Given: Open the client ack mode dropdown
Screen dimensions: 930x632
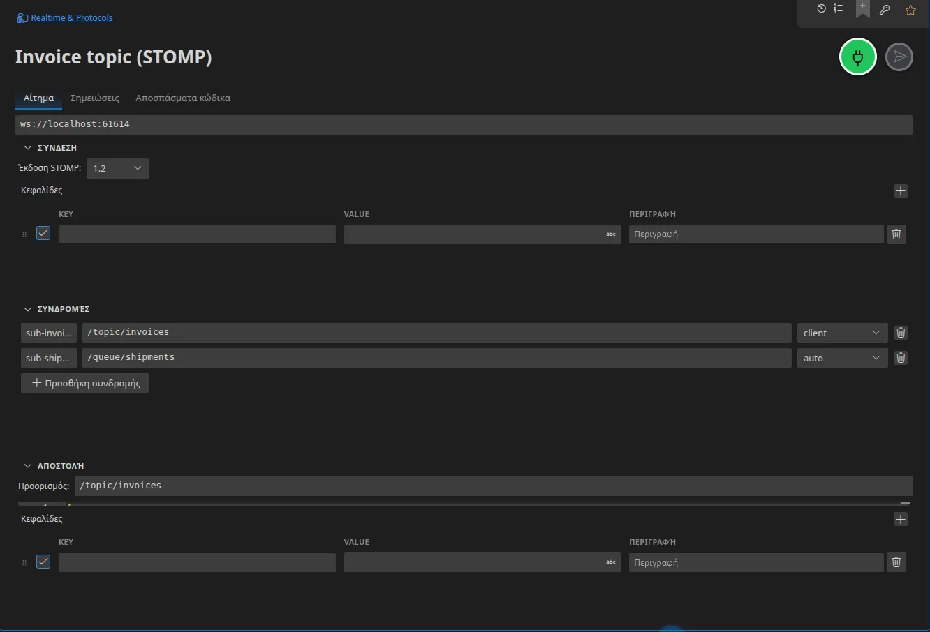Looking at the screenshot, I should click(x=843, y=333).
